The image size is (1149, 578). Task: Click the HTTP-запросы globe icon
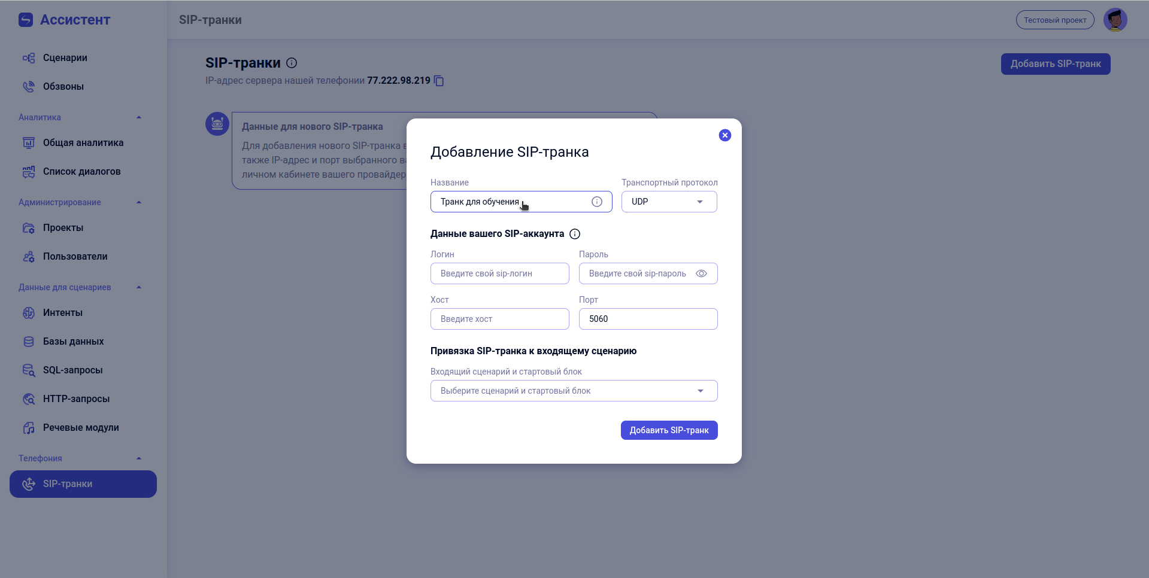pos(29,399)
